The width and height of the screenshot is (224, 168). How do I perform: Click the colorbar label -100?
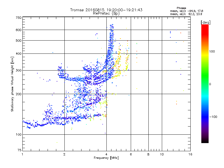[x=213, y=117]
